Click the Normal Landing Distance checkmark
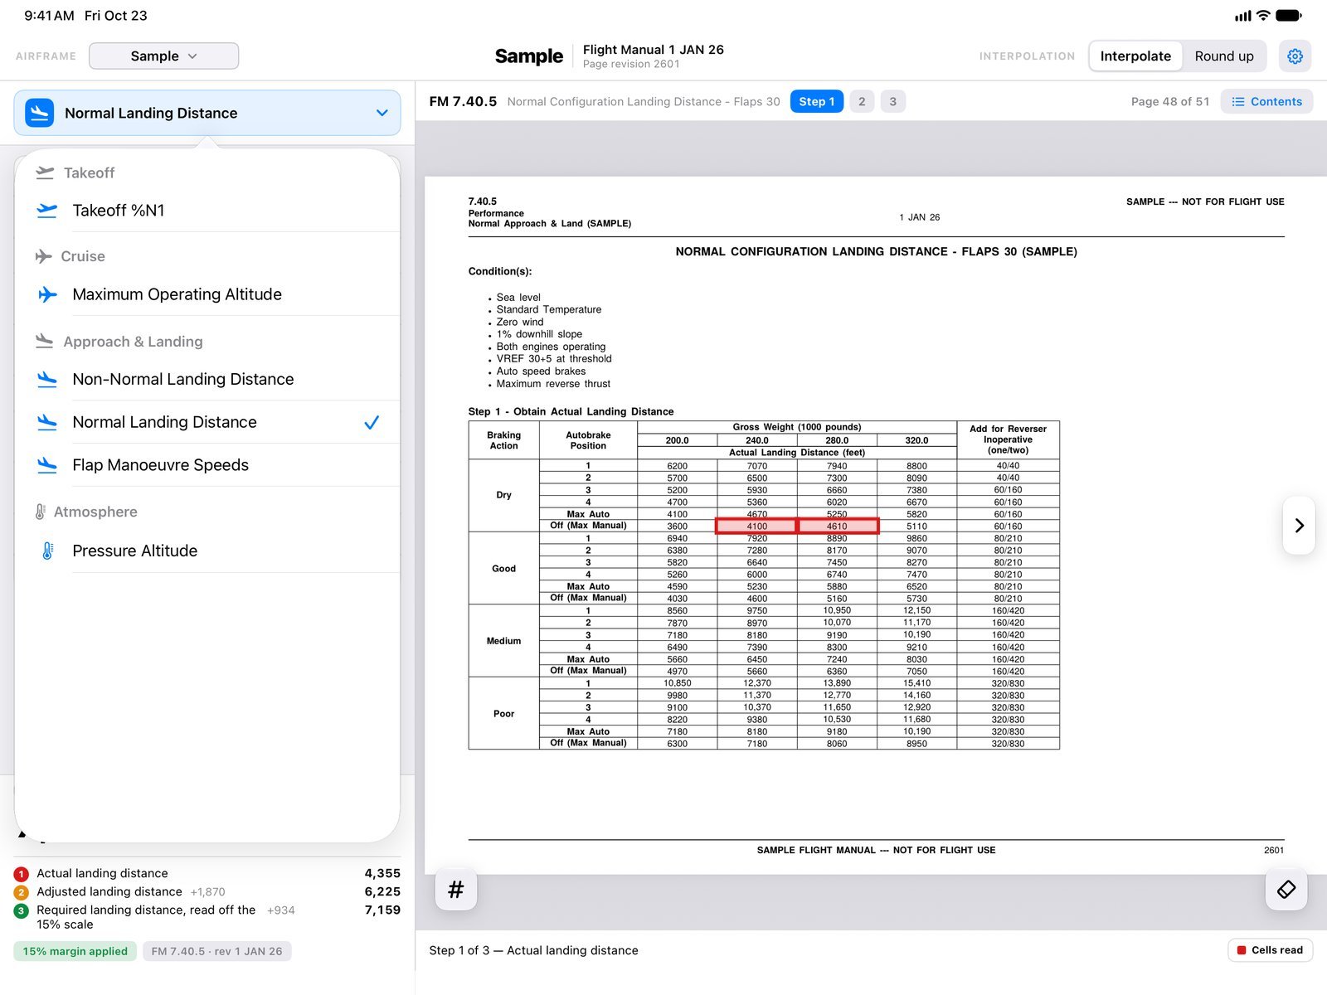1327x995 pixels. coord(372,422)
